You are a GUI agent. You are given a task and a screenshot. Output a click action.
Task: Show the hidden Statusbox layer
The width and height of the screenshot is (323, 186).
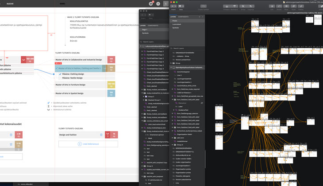(x=202, y=103)
